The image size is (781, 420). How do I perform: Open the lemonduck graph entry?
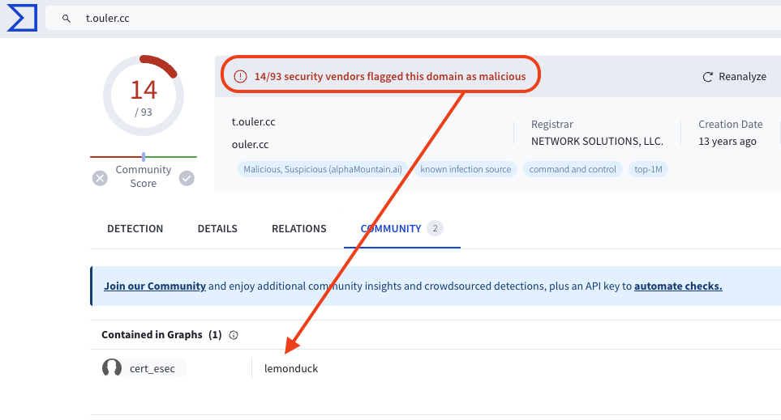tap(291, 369)
